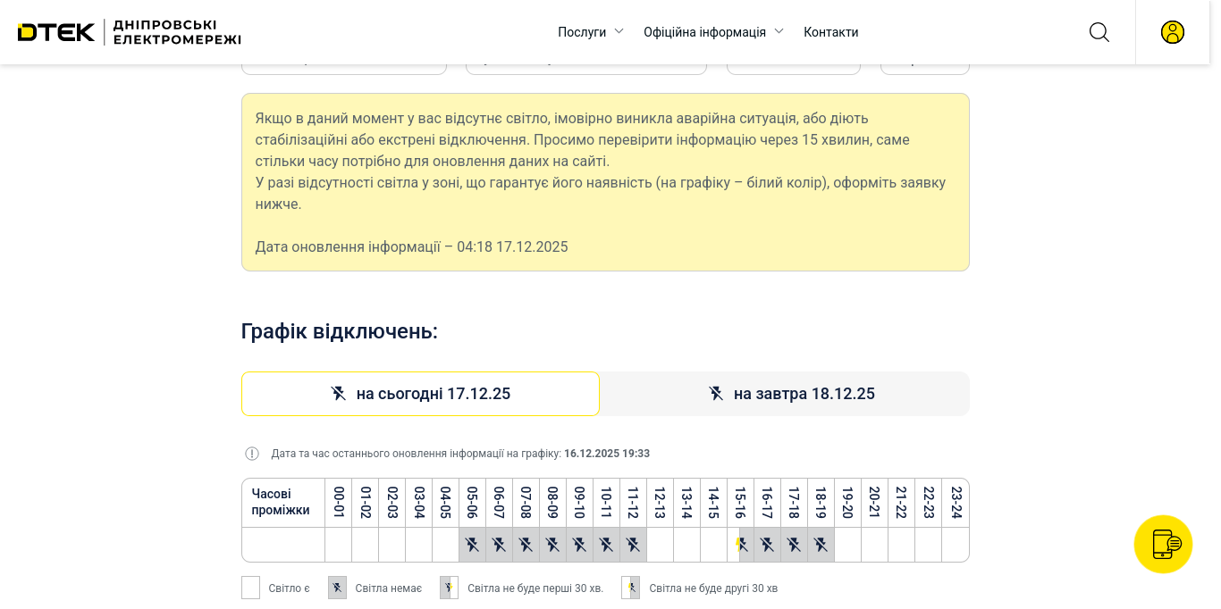Click the empty 12-13 time slot cell
The width and height of the screenshot is (1221, 609).
[x=660, y=545]
